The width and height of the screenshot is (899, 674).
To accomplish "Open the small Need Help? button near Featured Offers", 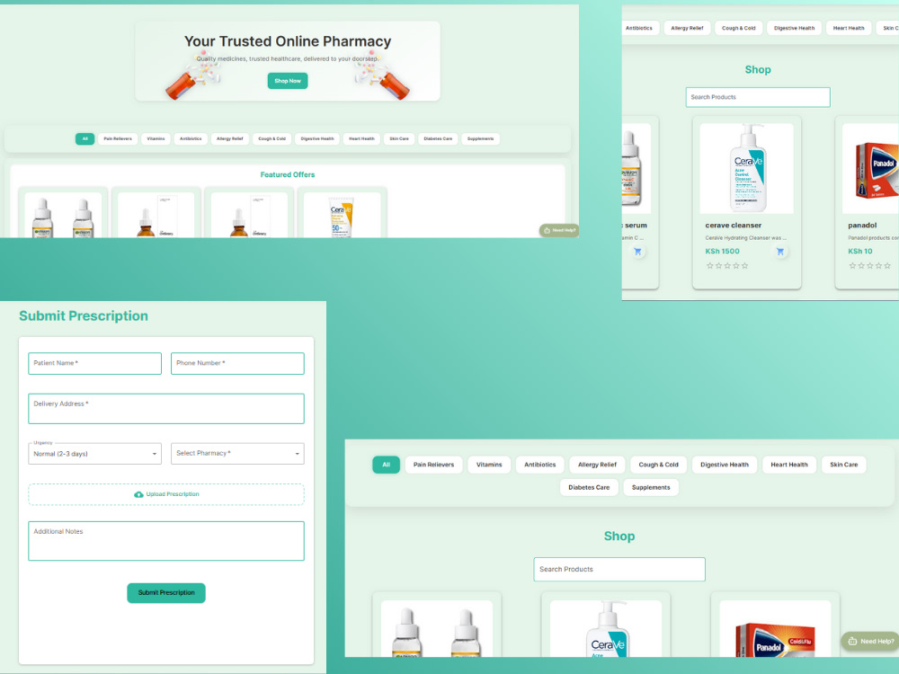I will click(559, 230).
